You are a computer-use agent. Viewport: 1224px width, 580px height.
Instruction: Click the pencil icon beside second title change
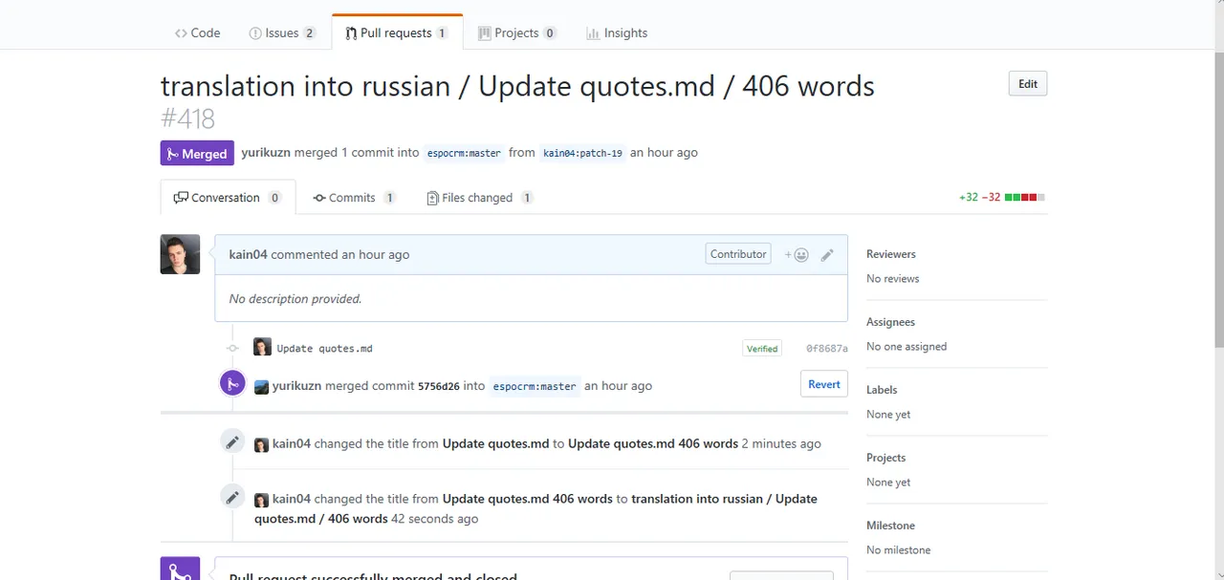[x=232, y=497]
